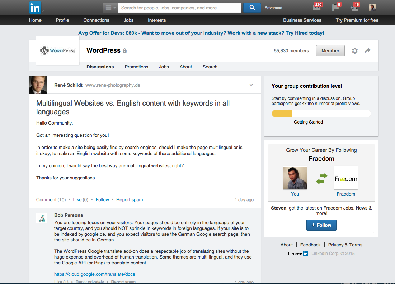Click the lock icon beside the WordPress title
This screenshot has width=395, height=284.
pos(125,50)
